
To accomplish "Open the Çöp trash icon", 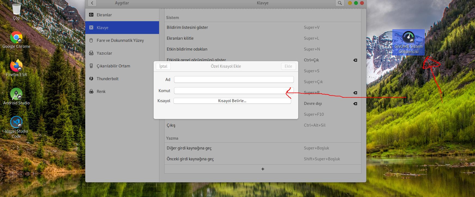I will (16, 10).
